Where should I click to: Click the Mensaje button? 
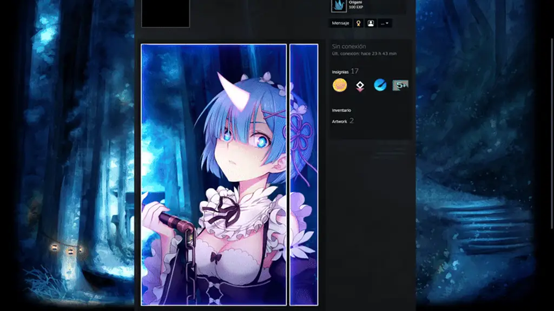tap(341, 23)
